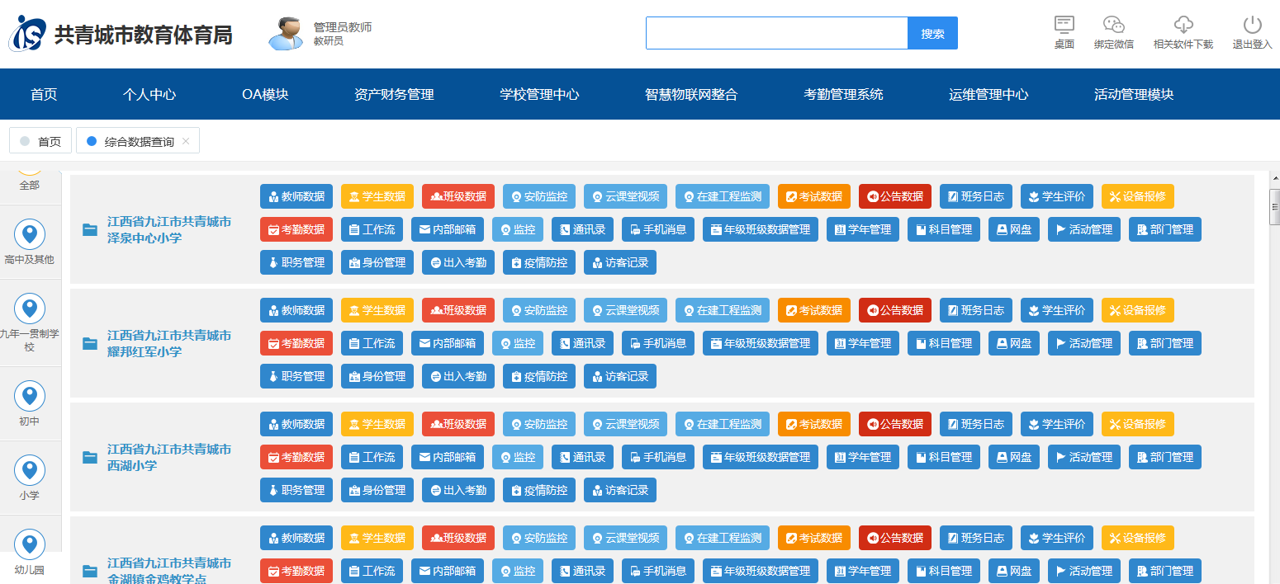The height and width of the screenshot is (584, 1280).
Task: Select the 小学 category pin
Action: point(31,470)
